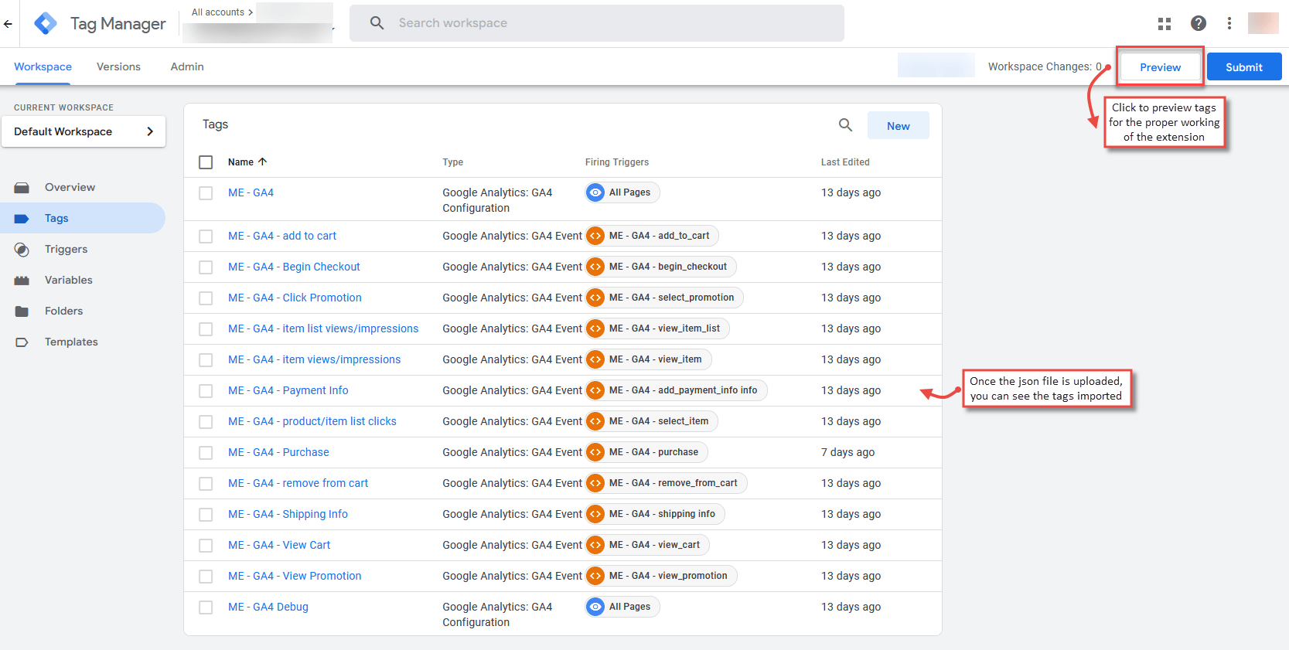
Task: Click the New tag button
Action: (899, 126)
